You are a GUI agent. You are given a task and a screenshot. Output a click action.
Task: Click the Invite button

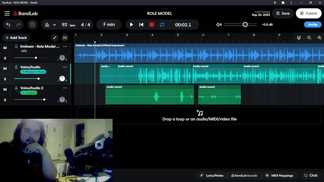pyautogui.click(x=313, y=25)
